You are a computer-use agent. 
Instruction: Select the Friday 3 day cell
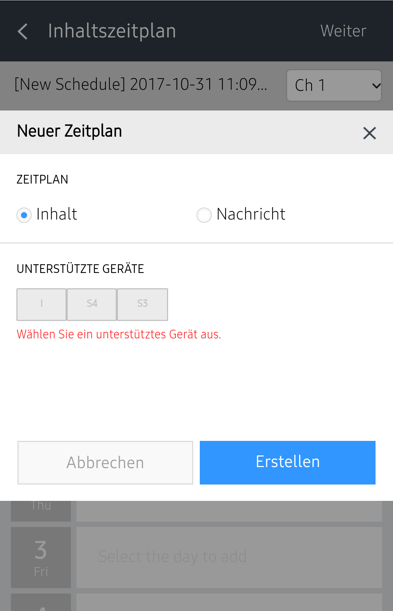click(41, 557)
